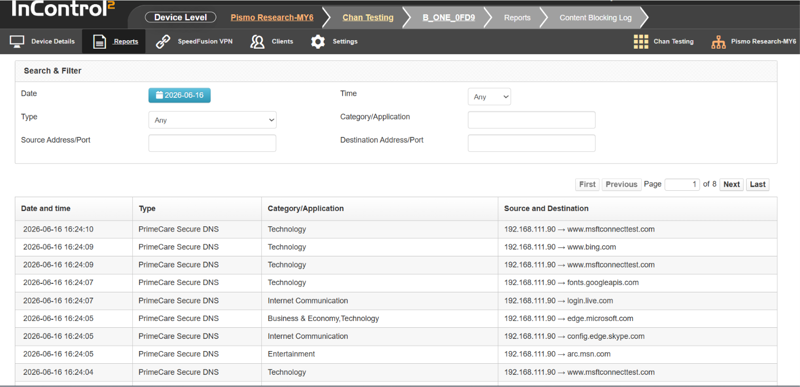The height and width of the screenshot is (387, 800).
Task: Go to the Clients tab
Action: tap(272, 42)
